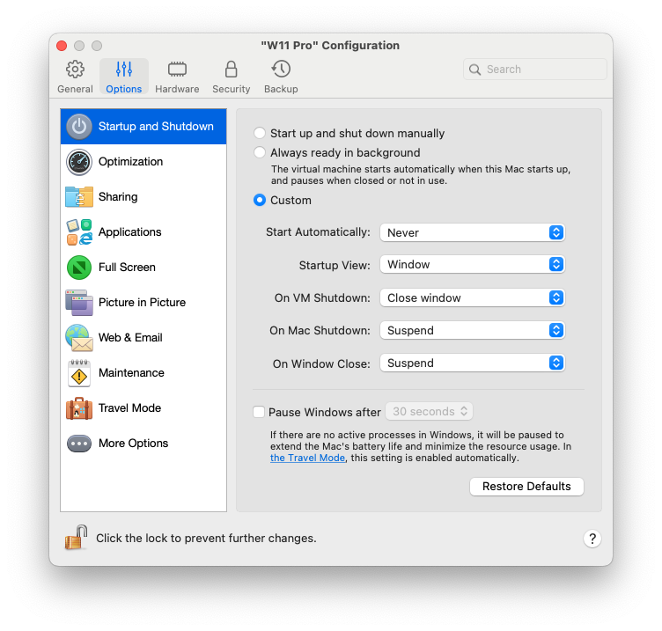The height and width of the screenshot is (631, 662).
Task: Open the Hardware chip icon tab
Action: point(177,70)
